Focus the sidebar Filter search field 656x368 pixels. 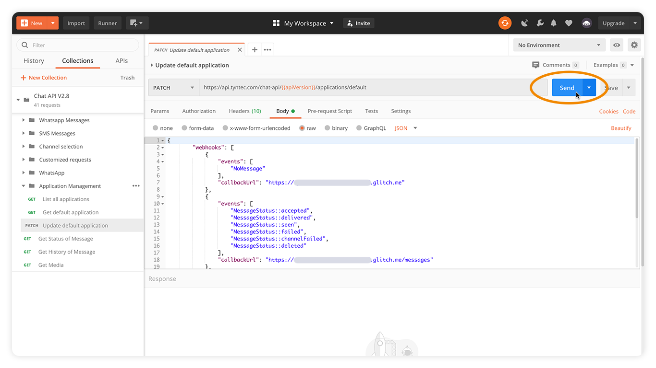click(x=78, y=45)
